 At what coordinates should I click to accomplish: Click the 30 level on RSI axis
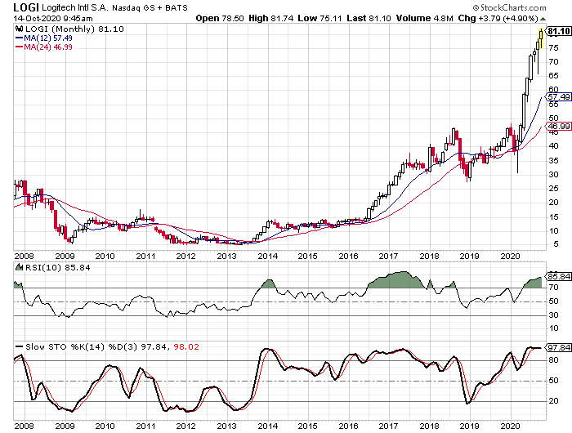click(x=553, y=315)
